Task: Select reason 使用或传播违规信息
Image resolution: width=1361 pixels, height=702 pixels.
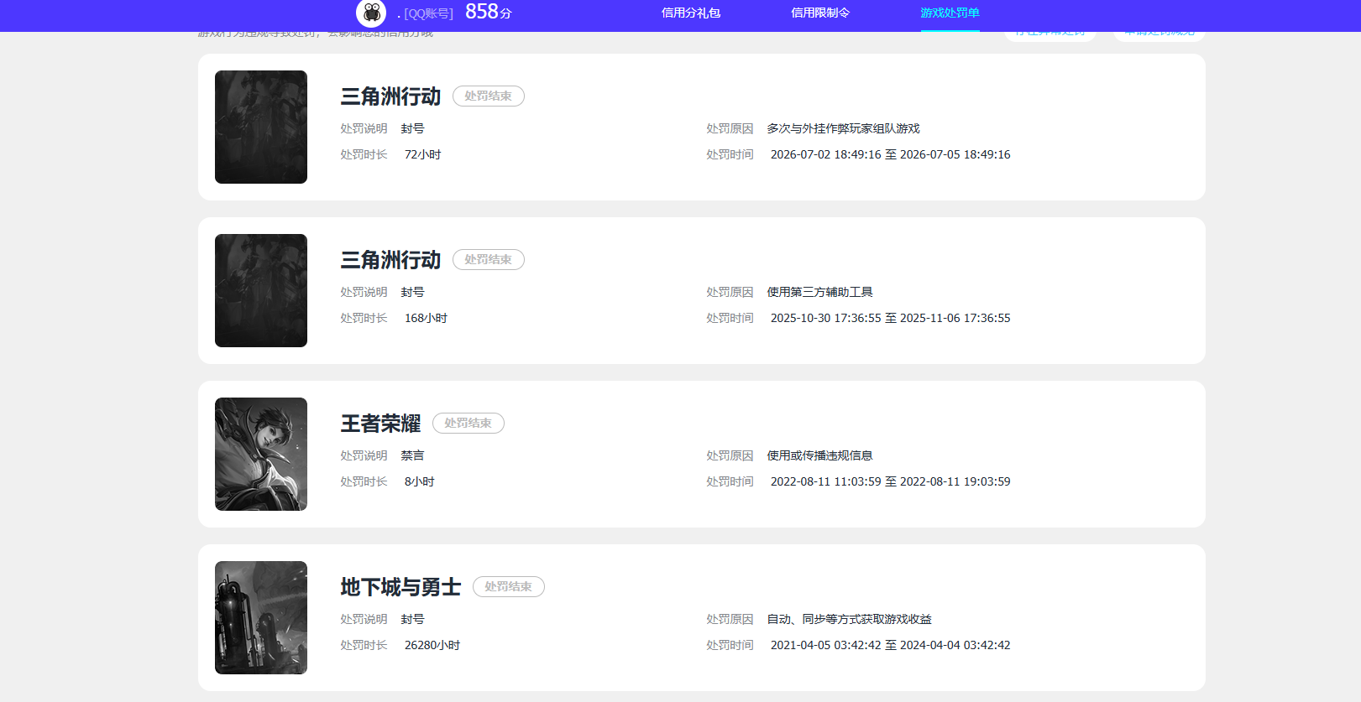Action: [x=819, y=456]
